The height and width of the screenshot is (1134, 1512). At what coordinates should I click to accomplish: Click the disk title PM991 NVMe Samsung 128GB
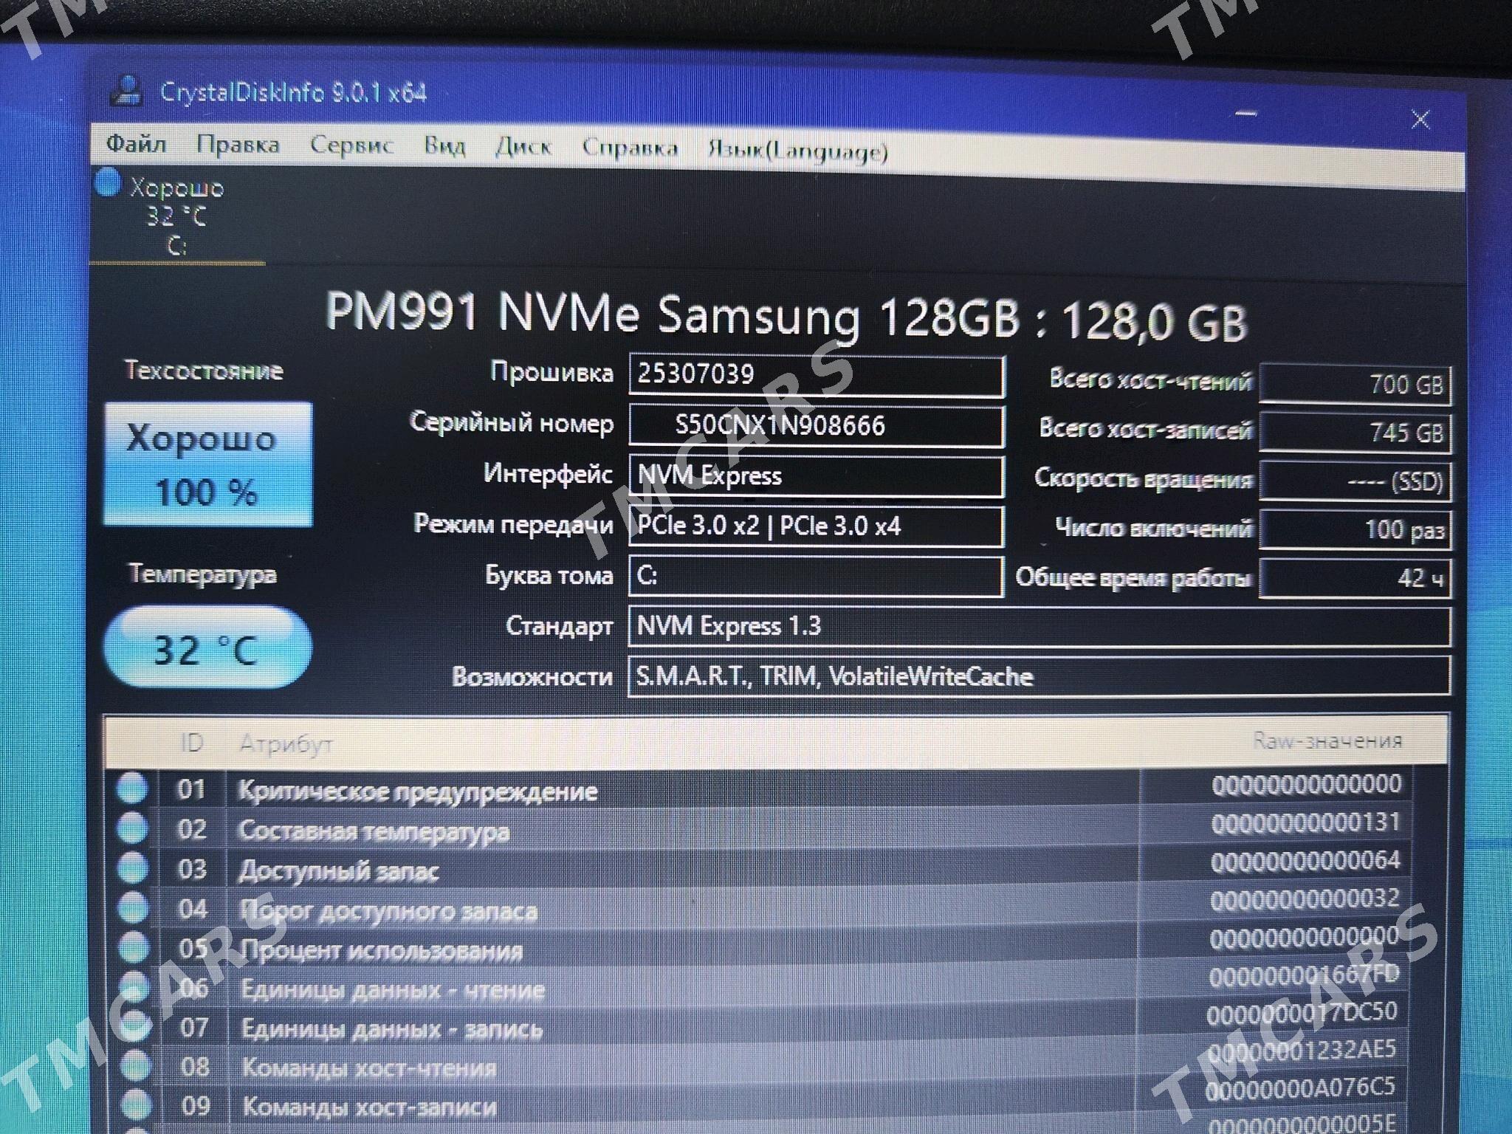point(673,315)
